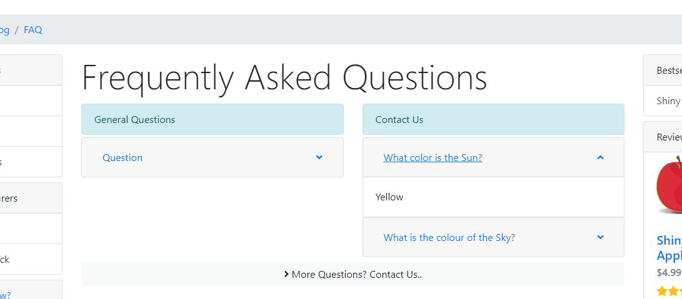This screenshot has height=299, width=682.
Task: Click the Reviews sidebar header
Action: [663, 137]
